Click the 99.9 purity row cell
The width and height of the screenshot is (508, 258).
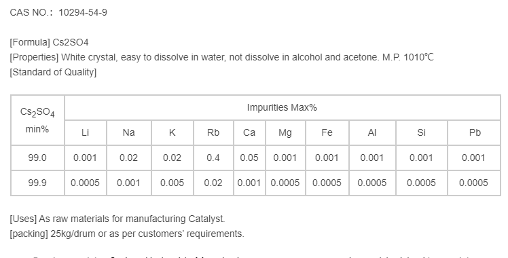point(37,183)
